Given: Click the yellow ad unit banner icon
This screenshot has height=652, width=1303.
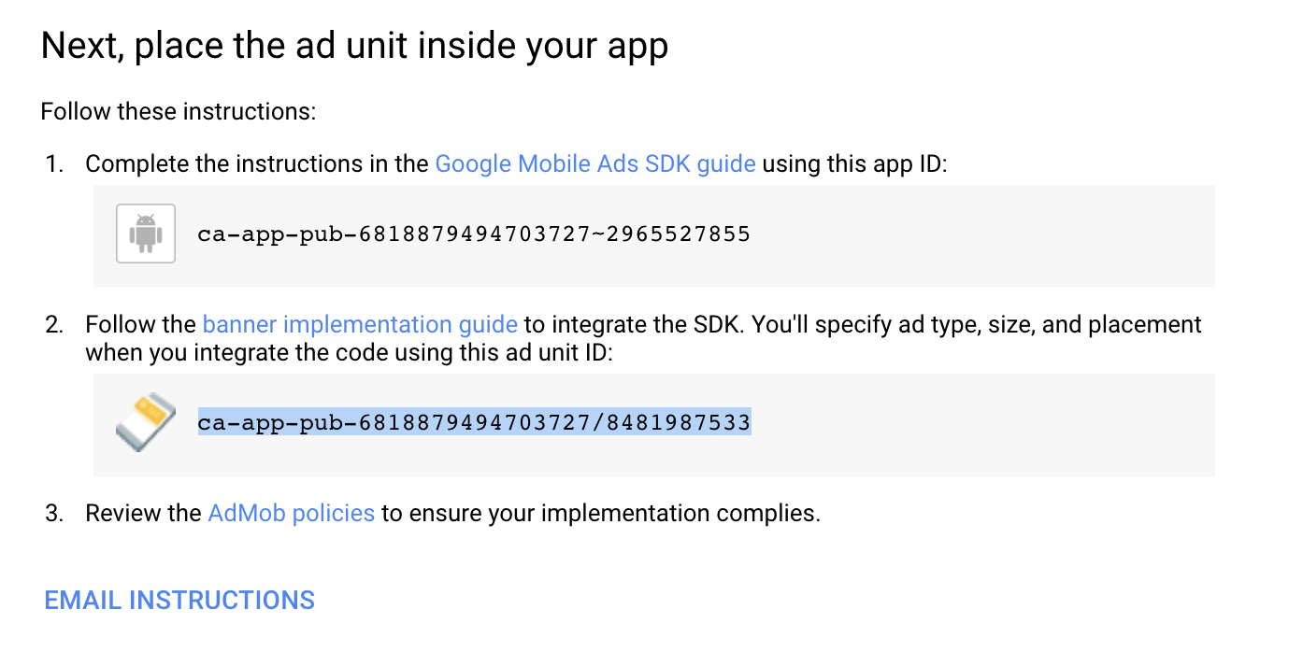Looking at the screenshot, I should (x=145, y=423).
